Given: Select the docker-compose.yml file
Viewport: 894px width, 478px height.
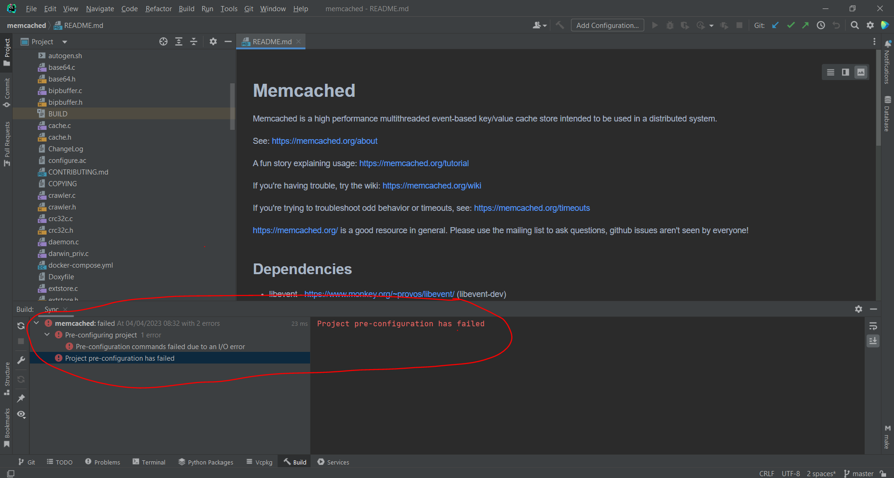Looking at the screenshot, I should [x=81, y=265].
